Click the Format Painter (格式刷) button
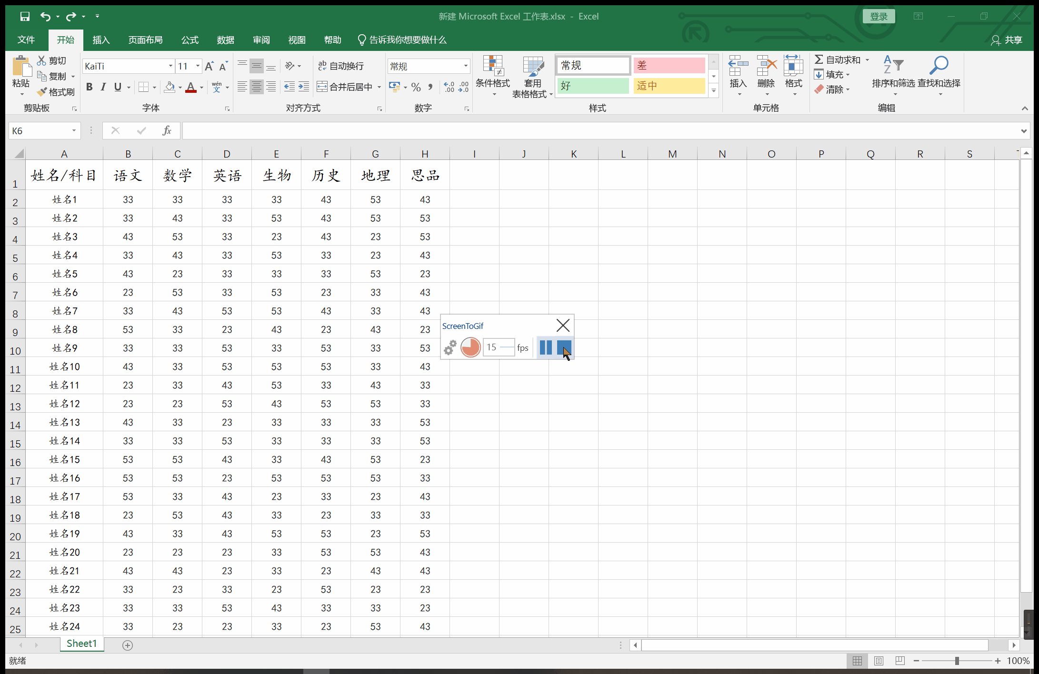This screenshot has width=1039, height=674. click(x=56, y=92)
